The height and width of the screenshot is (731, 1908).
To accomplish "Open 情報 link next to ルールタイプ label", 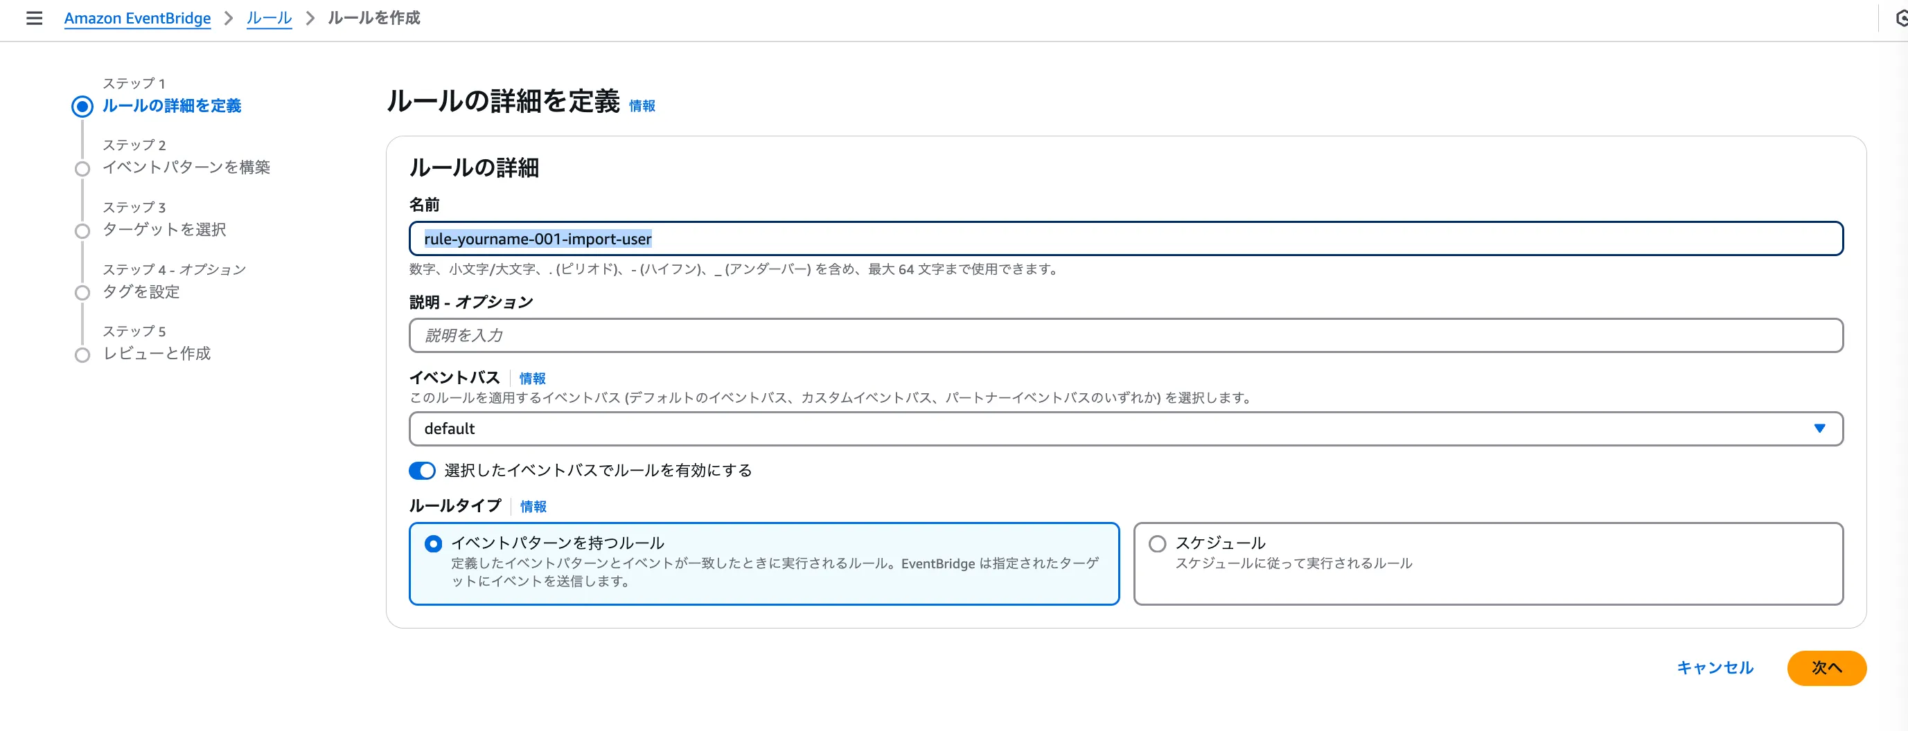I will [533, 506].
